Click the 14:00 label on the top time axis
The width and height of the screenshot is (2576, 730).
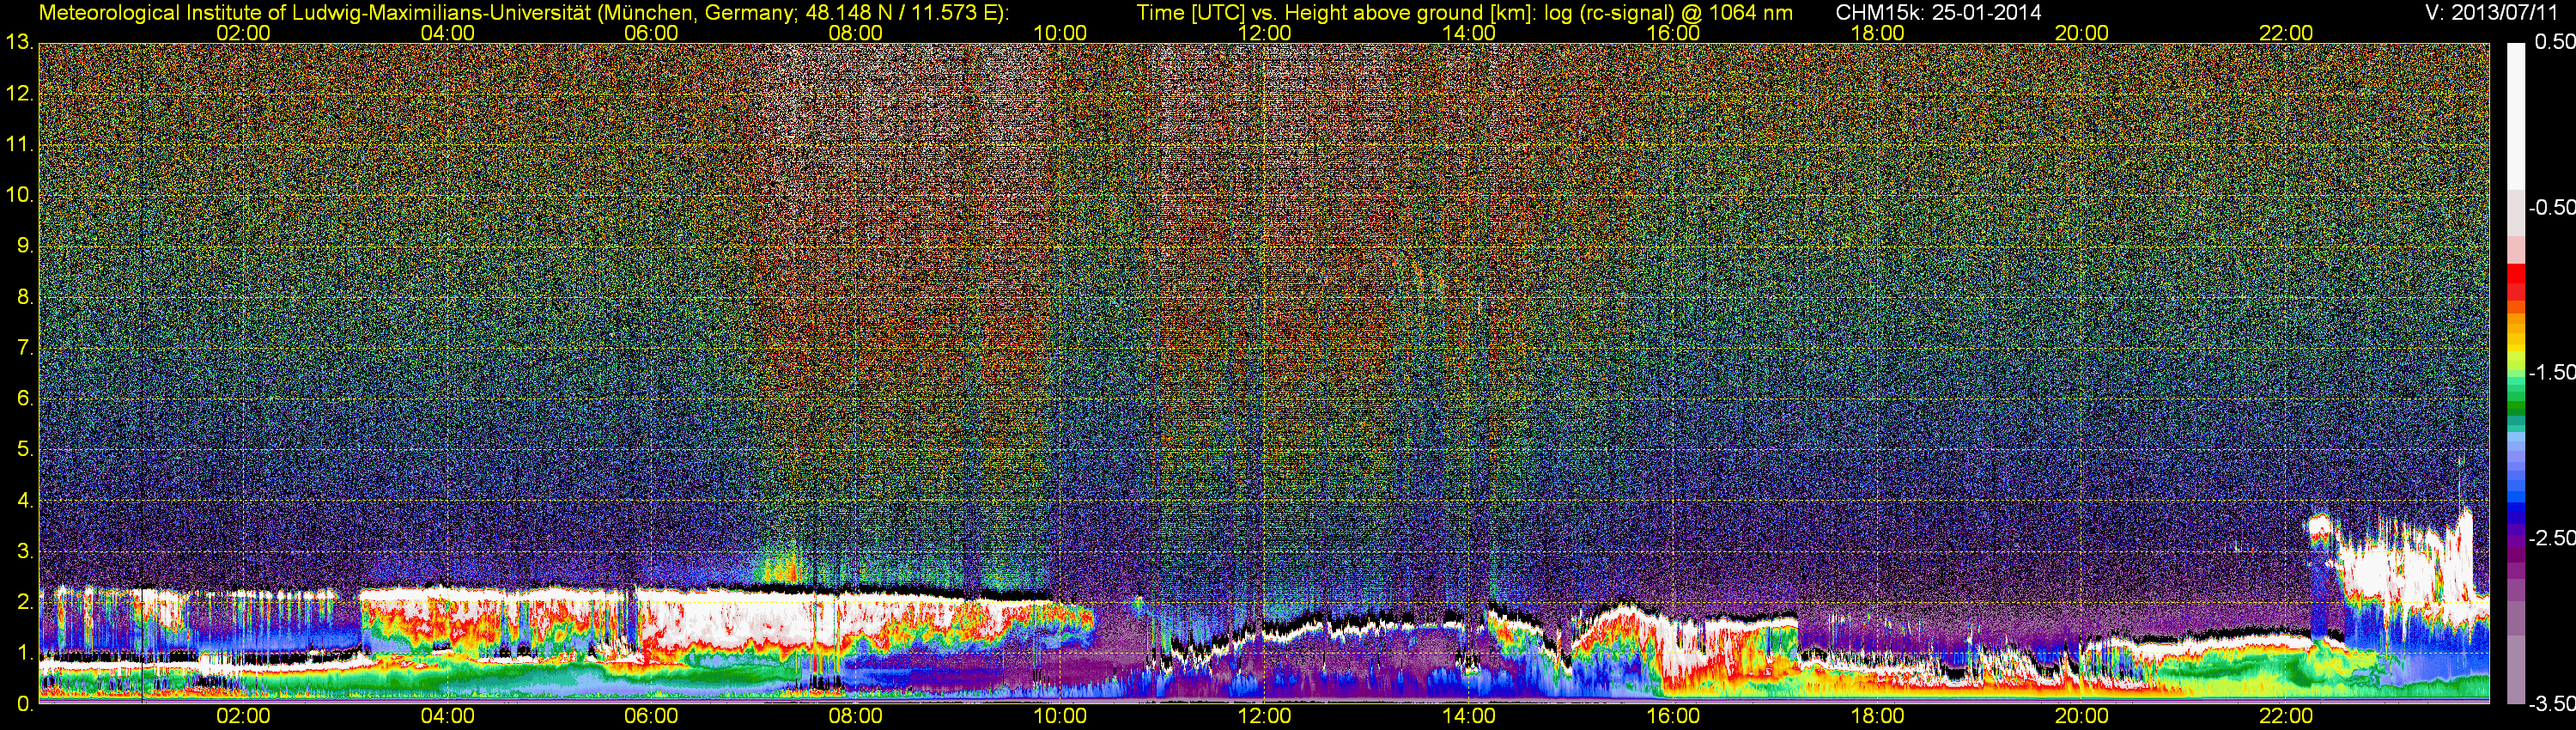tap(1469, 33)
